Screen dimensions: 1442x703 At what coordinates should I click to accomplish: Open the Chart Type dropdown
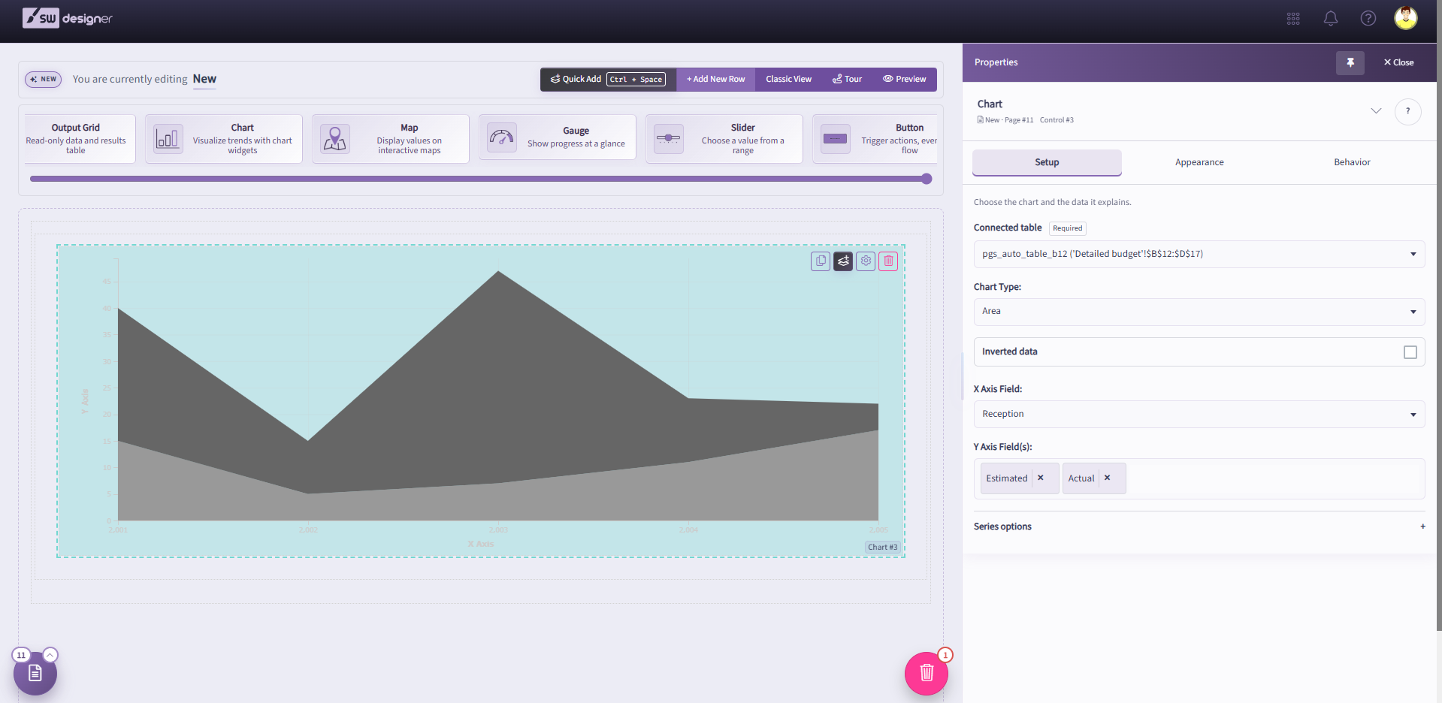coord(1199,312)
